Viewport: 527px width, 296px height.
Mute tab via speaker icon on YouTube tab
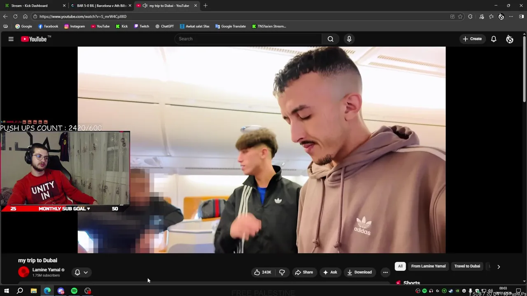tap(145, 5)
